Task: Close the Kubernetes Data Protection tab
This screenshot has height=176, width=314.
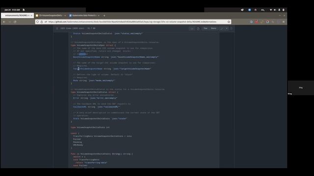Action: pyautogui.click(x=99, y=15)
